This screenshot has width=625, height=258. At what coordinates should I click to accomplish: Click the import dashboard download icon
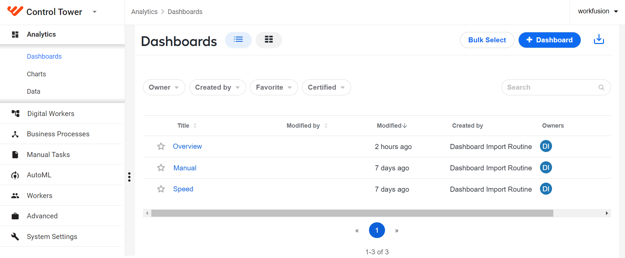[599, 39]
